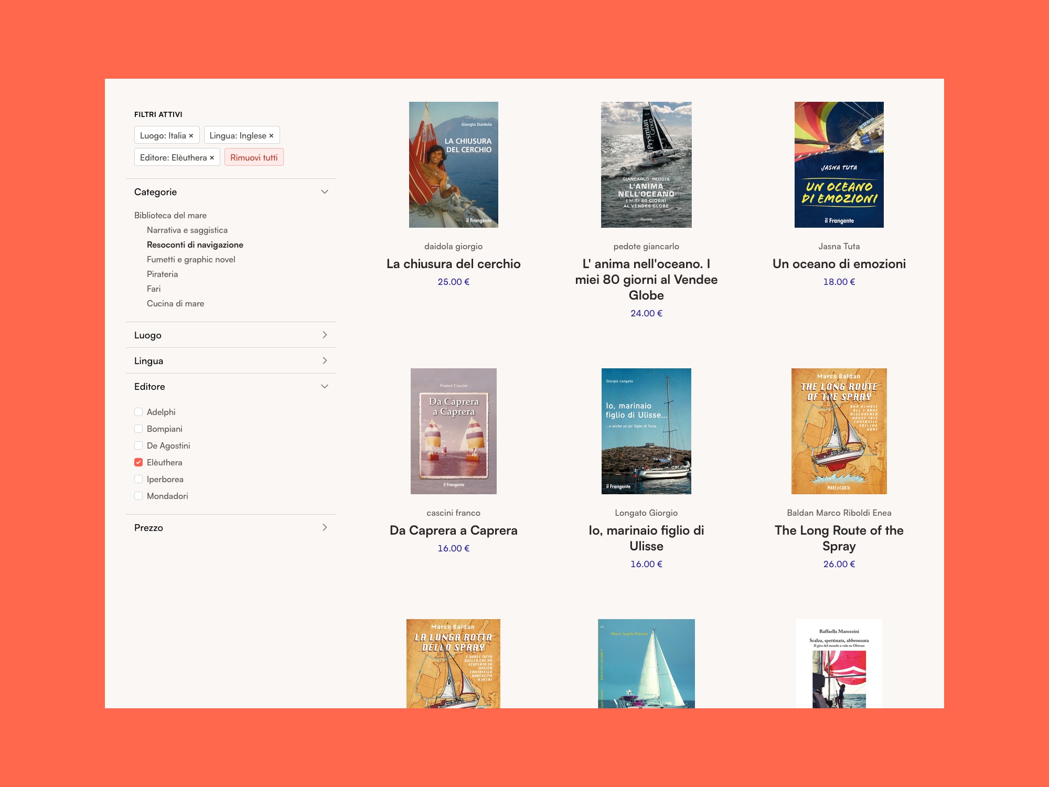The image size is (1049, 787).
Task: Remove the Editore: Elèuthera filter chip
Action: [x=212, y=158]
